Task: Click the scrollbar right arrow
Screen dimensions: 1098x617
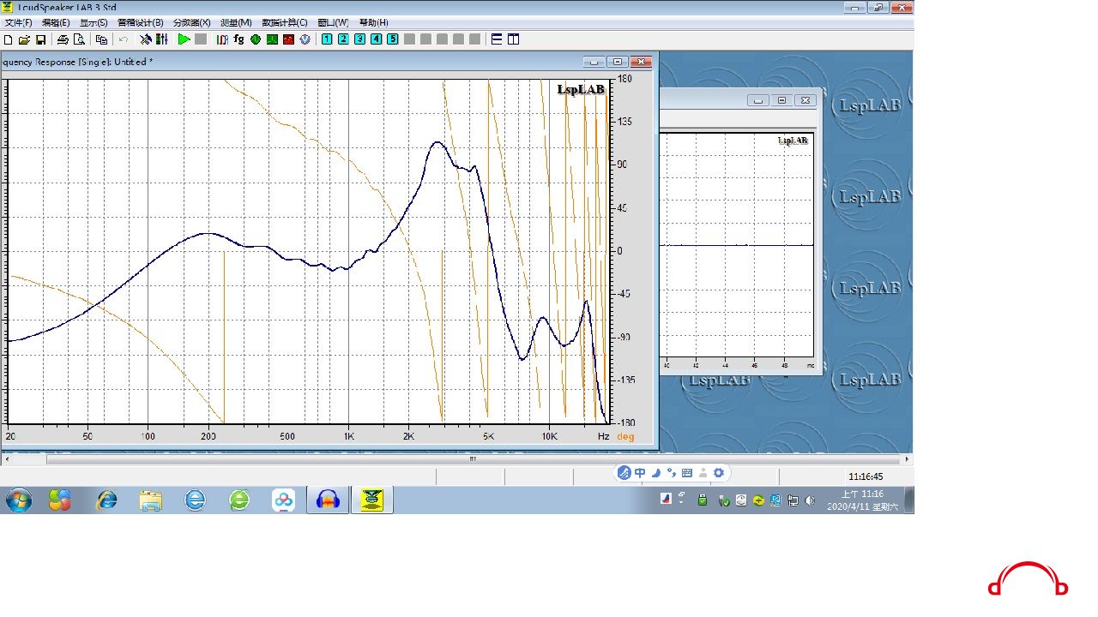Action: 908,459
